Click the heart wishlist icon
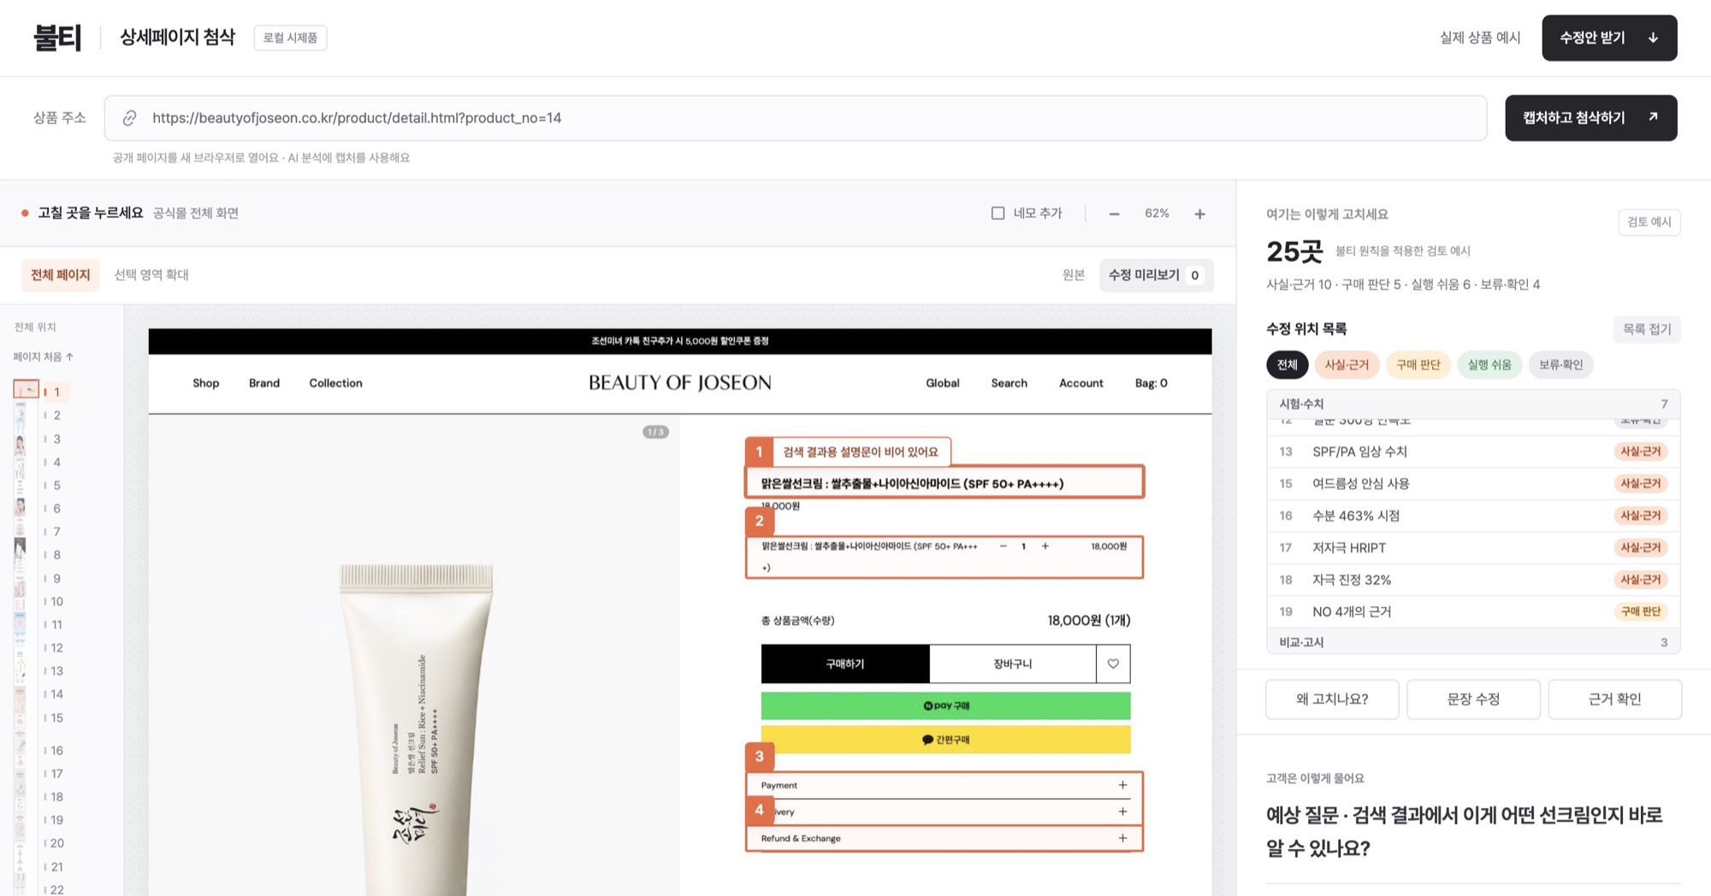The height and width of the screenshot is (896, 1711). click(x=1113, y=663)
